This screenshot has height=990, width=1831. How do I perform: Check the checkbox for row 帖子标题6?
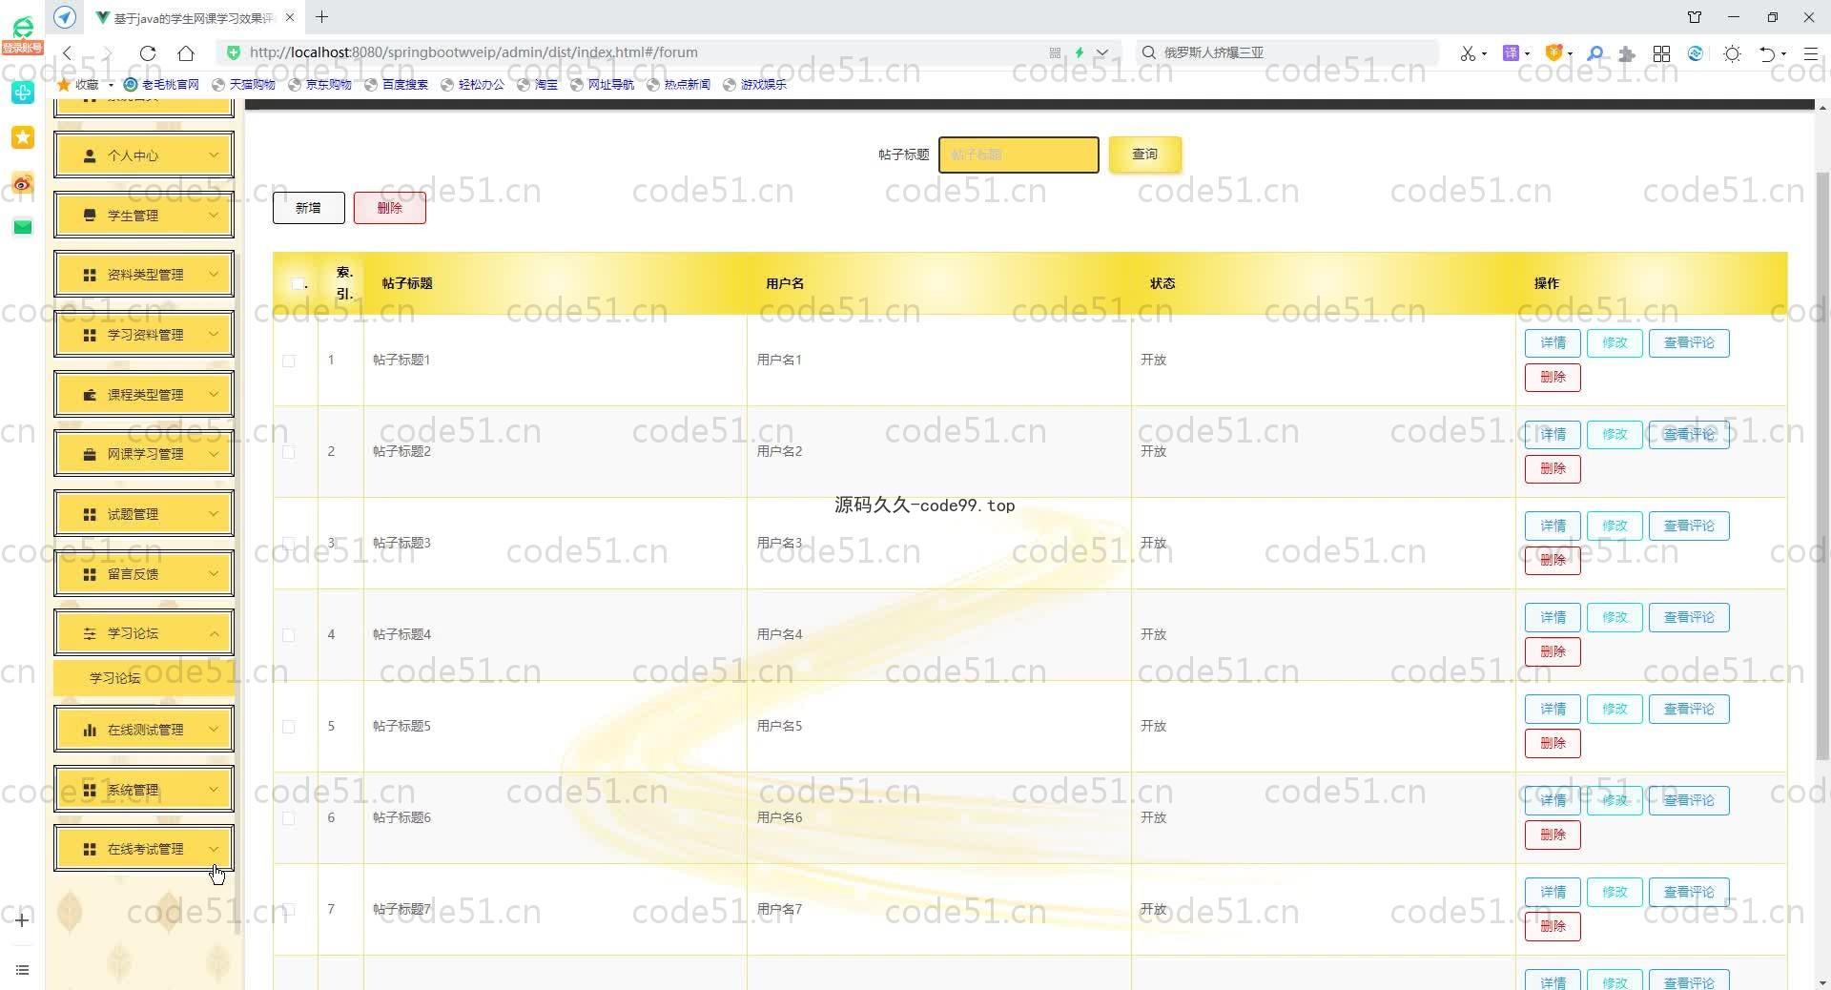289,818
